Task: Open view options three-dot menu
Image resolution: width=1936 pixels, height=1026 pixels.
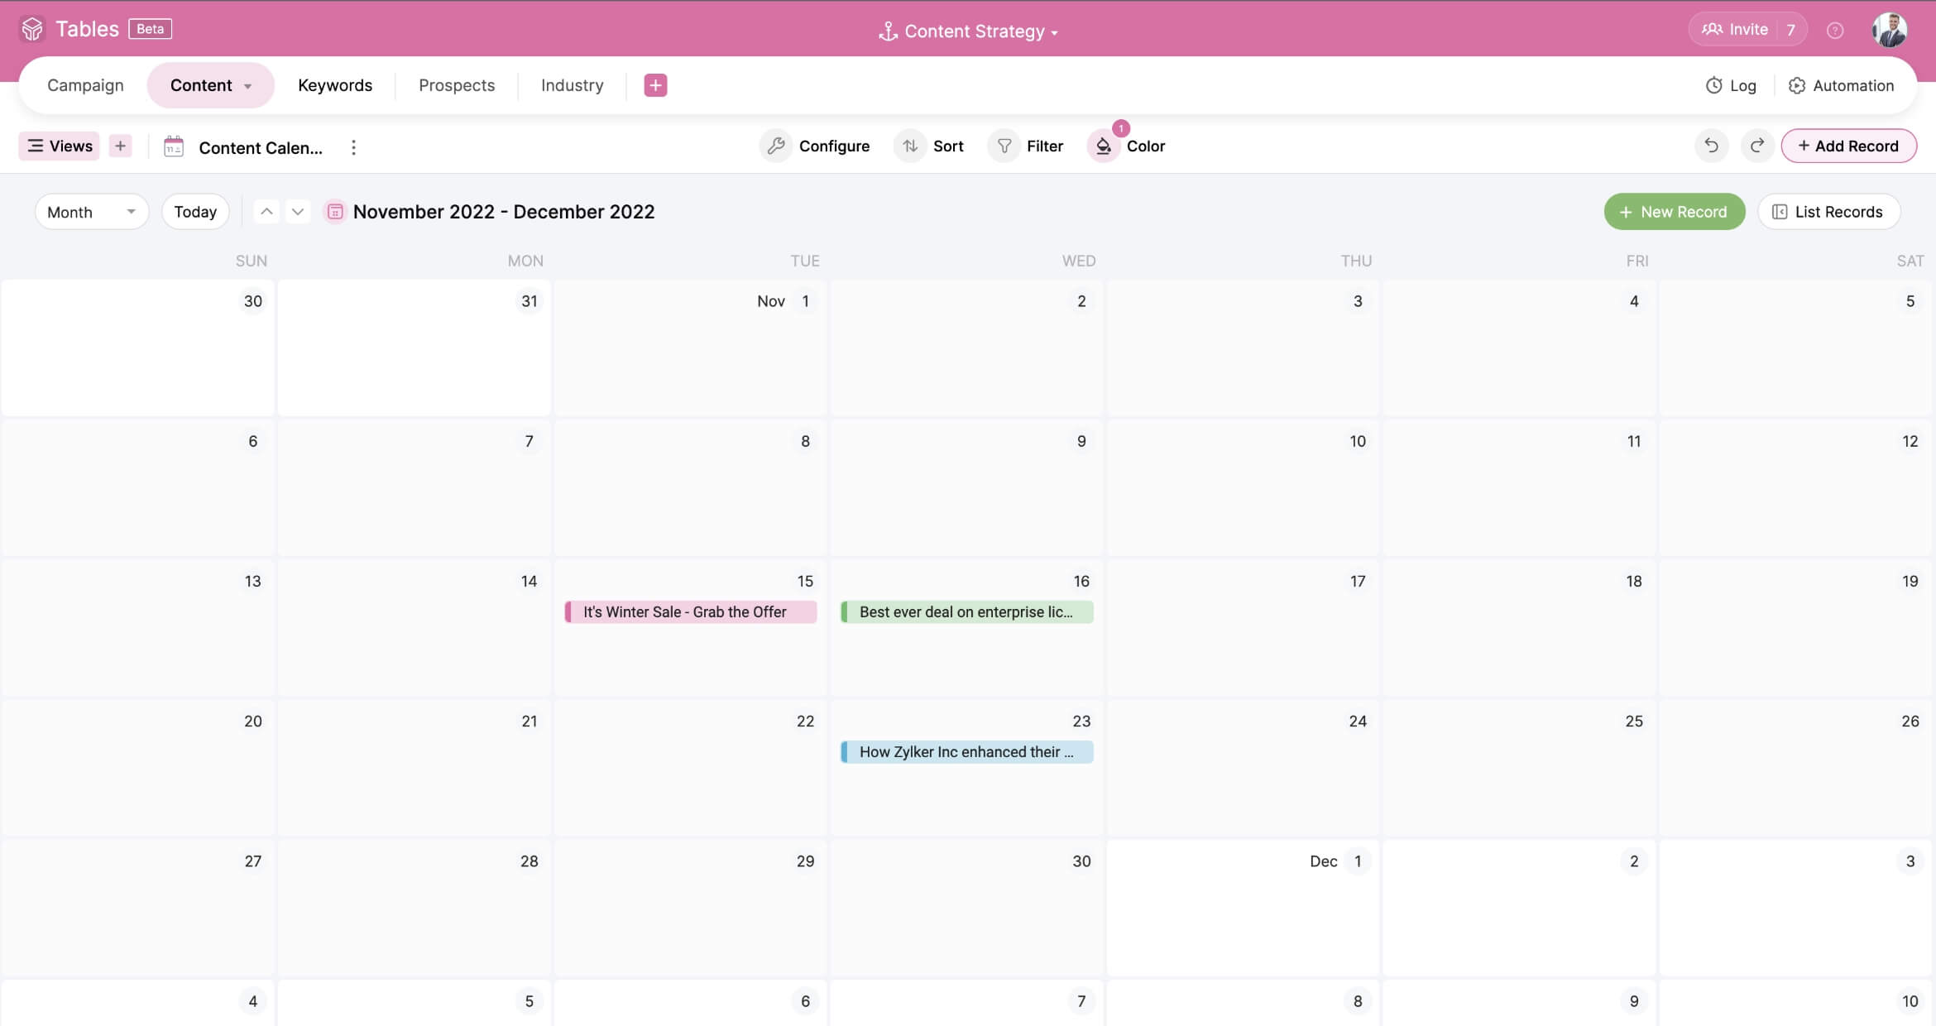Action: tap(353, 147)
